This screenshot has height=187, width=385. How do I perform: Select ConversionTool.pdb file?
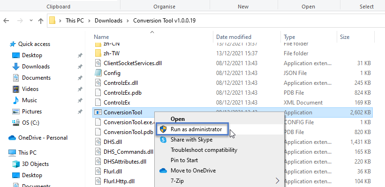click(128, 132)
